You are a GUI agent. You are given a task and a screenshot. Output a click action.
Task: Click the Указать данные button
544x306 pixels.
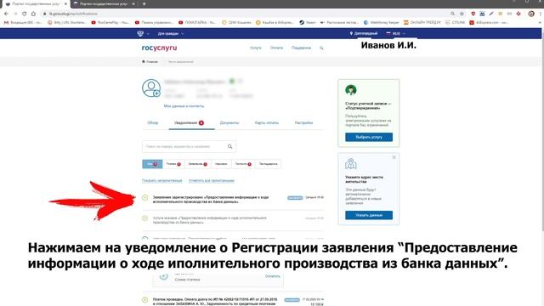click(x=369, y=215)
